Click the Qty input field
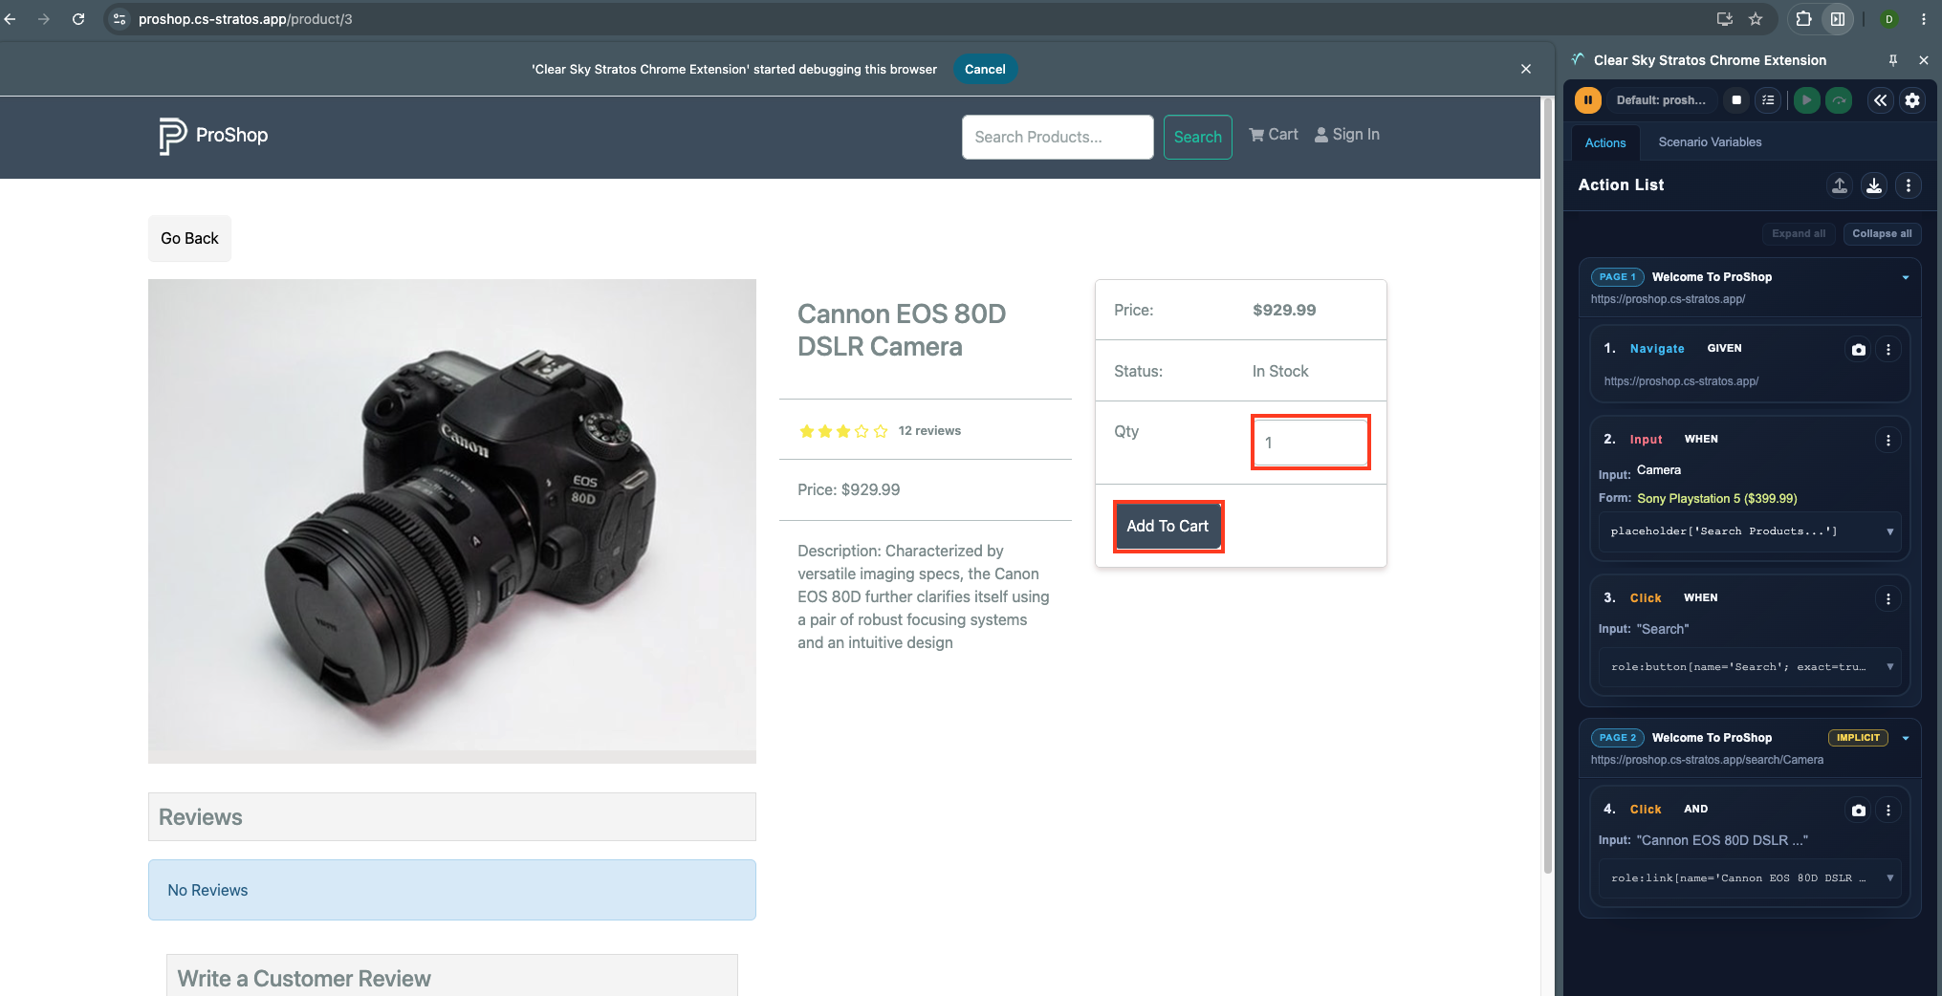 tap(1310, 443)
